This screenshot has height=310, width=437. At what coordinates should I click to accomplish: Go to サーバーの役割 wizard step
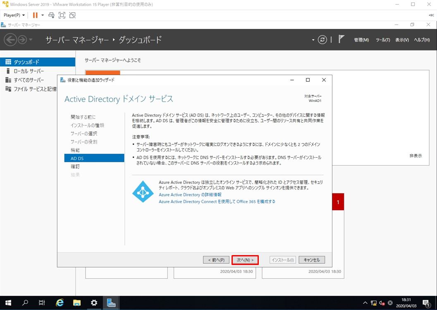point(84,142)
